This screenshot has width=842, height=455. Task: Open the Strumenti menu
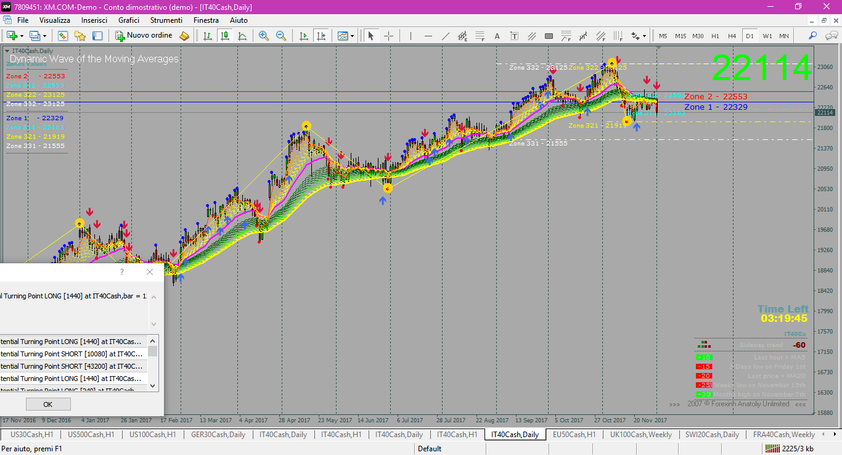(166, 20)
